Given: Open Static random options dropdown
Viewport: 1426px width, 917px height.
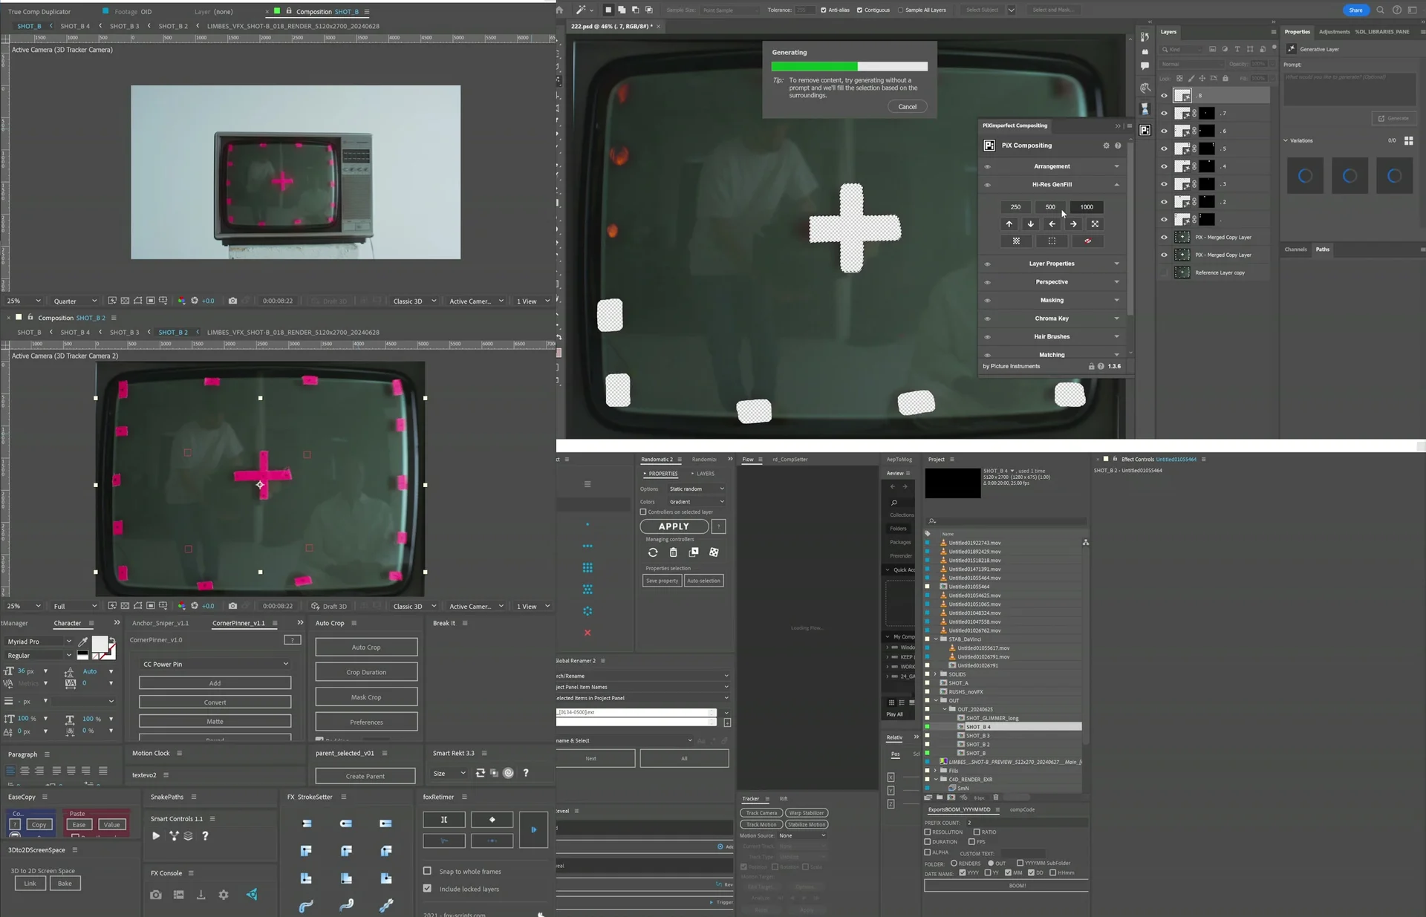Looking at the screenshot, I should (696, 489).
